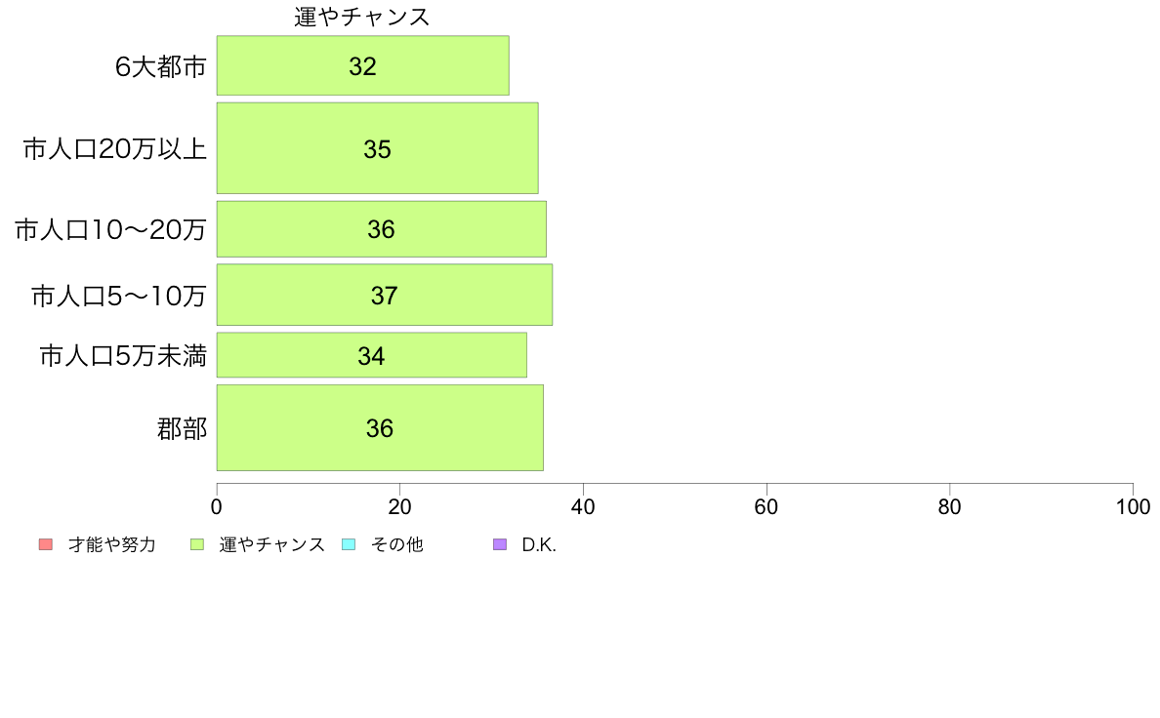Click the その他 legend text

[396, 545]
